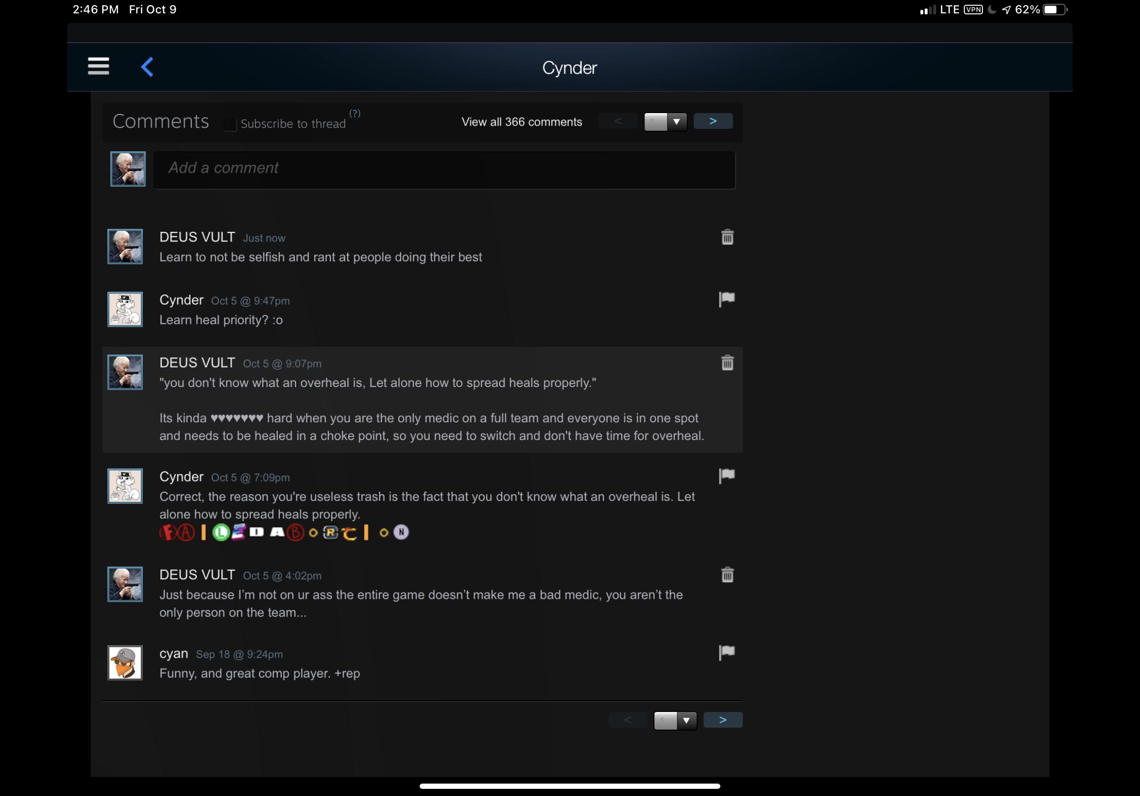This screenshot has width=1140, height=796.
Task: Open View all 366 comments link
Action: click(x=521, y=122)
